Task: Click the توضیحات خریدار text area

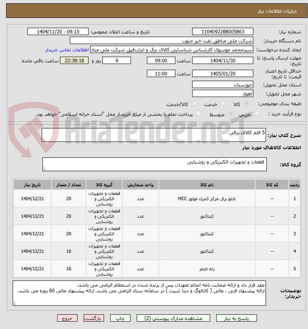Action: pyautogui.click(x=139, y=293)
